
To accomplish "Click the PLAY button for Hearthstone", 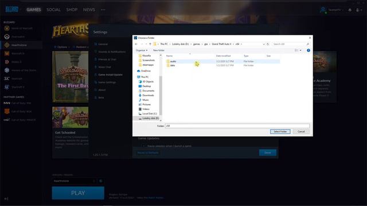I will click(x=78, y=193).
